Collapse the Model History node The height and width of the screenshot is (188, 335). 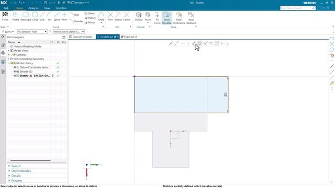pyautogui.click(x=9, y=63)
